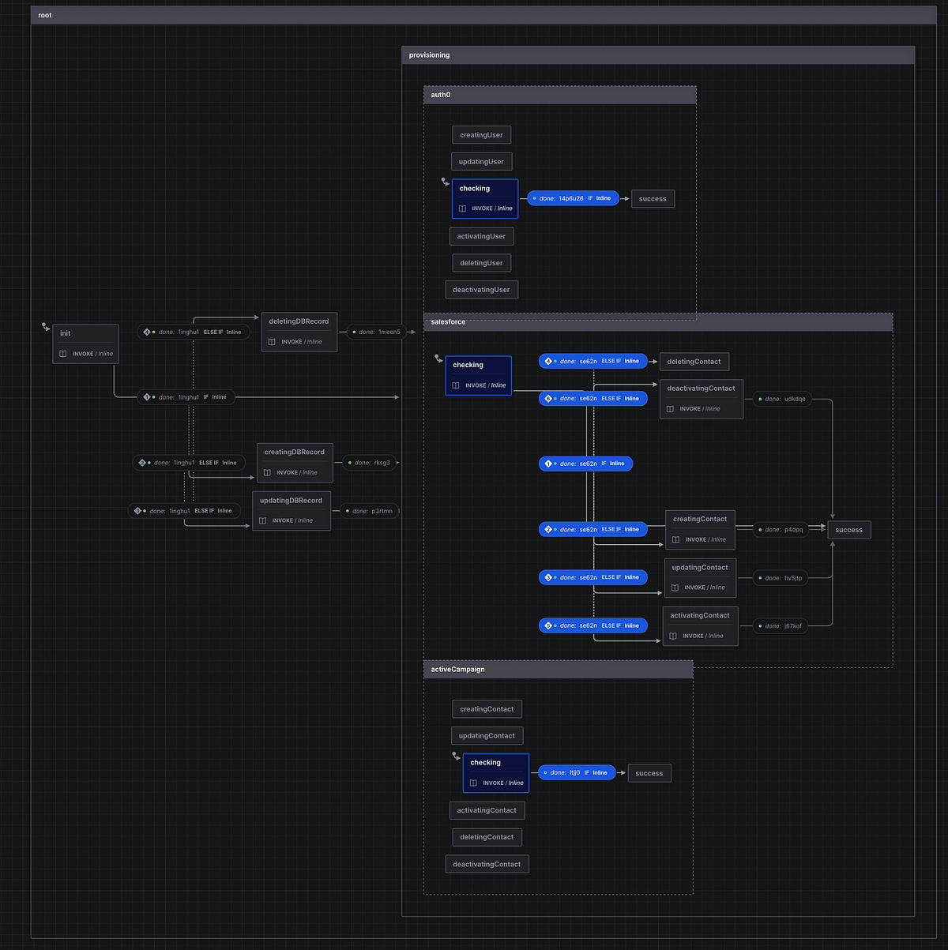Click the invoke icon in activeCampaign's checking state
The height and width of the screenshot is (950, 948).
[474, 783]
